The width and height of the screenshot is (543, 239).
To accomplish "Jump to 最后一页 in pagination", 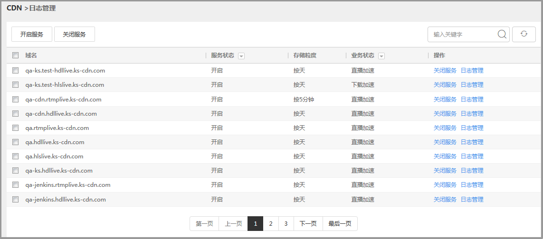I will tap(340, 224).
